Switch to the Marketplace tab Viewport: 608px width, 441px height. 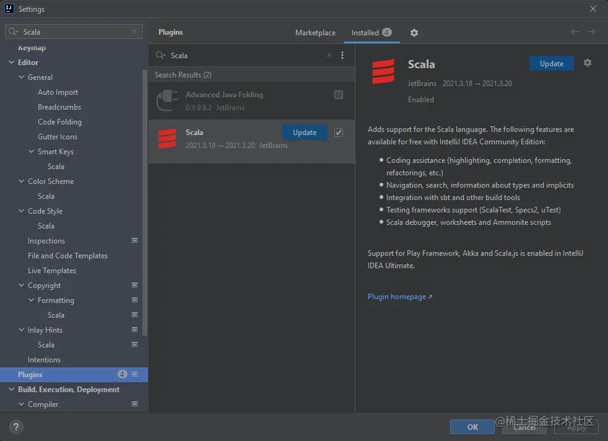[315, 33]
